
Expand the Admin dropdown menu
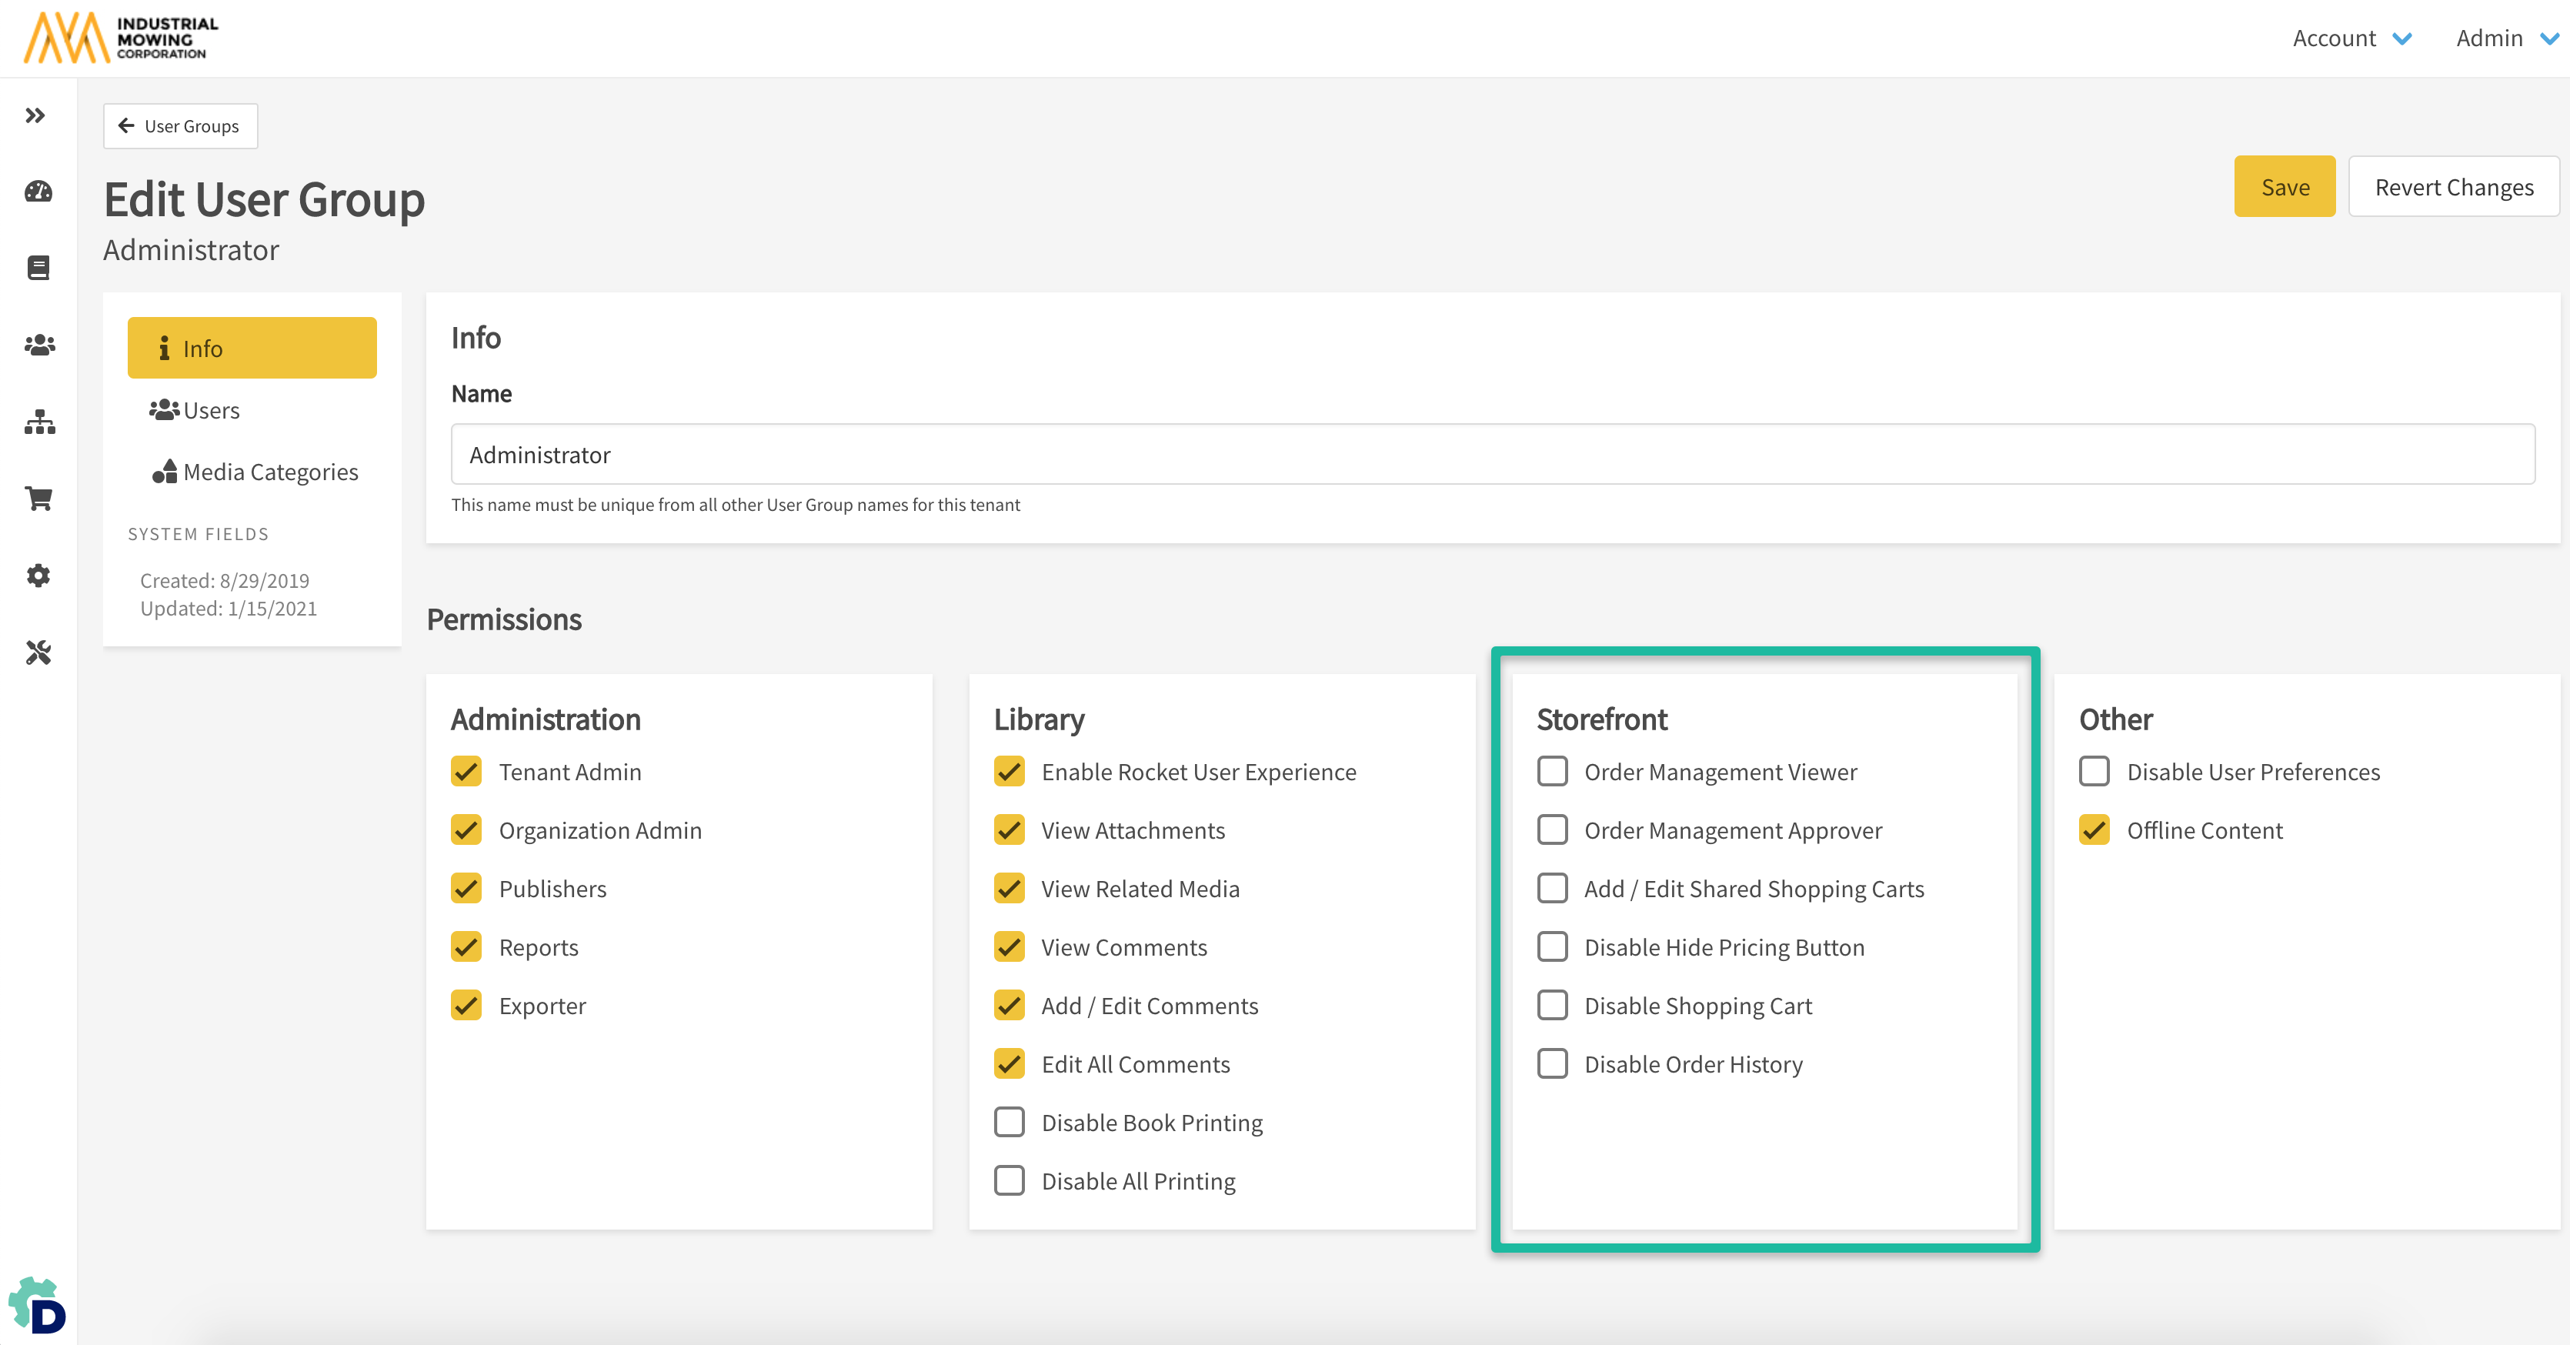(2504, 38)
